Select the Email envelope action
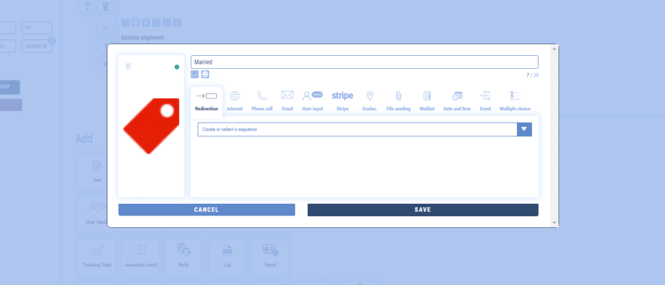The height and width of the screenshot is (285, 665). click(287, 99)
